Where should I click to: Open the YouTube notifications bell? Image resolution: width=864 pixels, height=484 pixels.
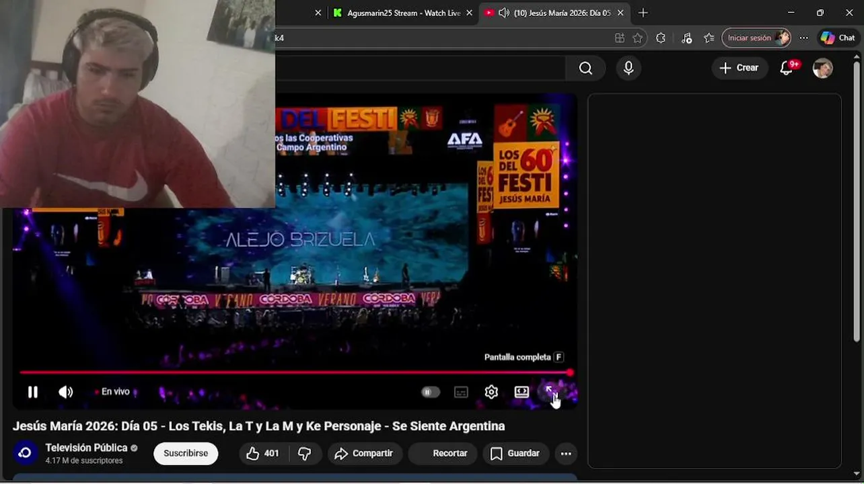point(786,68)
